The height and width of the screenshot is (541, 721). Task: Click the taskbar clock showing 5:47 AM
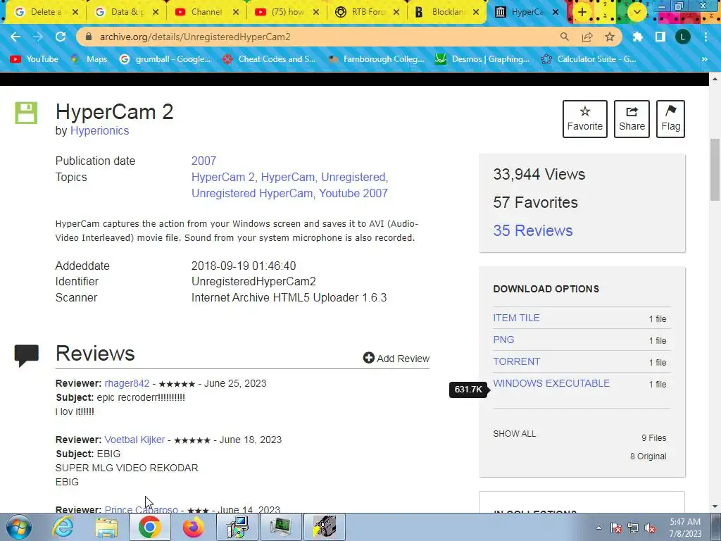(x=685, y=528)
